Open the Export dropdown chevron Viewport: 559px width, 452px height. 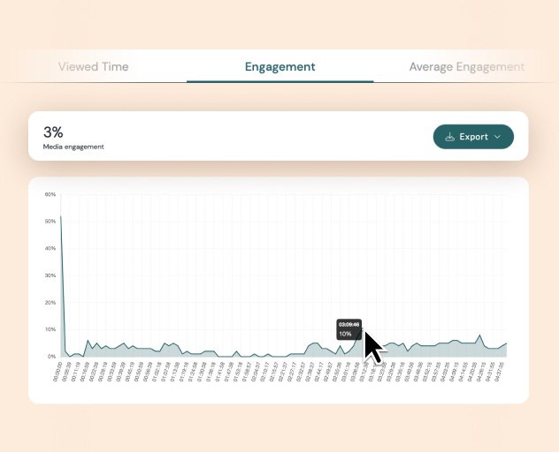point(497,137)
